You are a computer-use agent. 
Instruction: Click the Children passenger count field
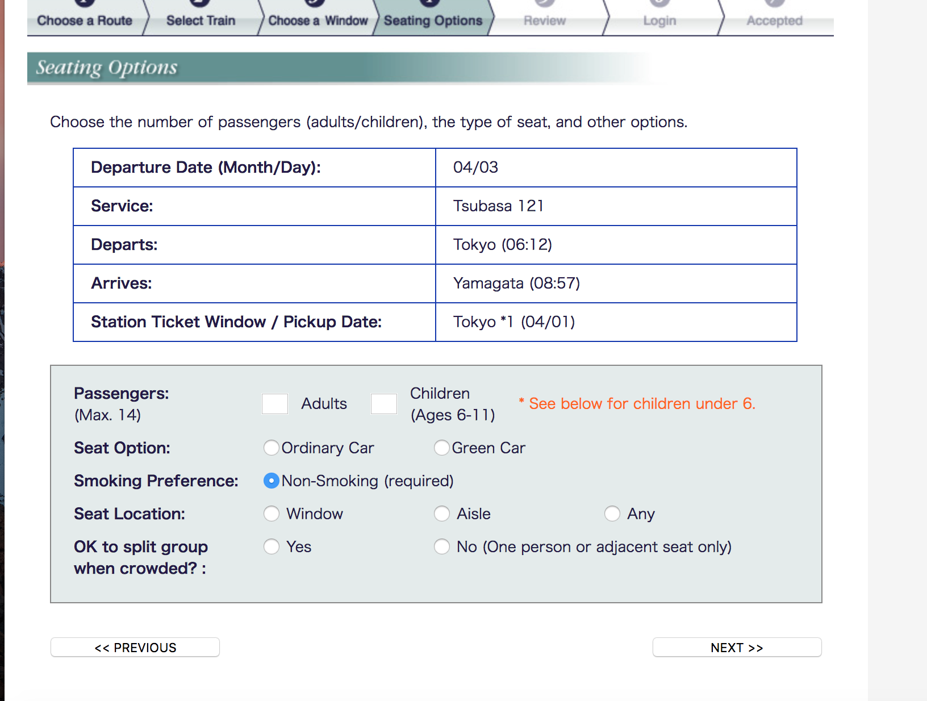(x=384, y=403)
